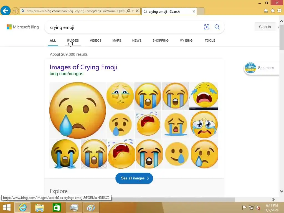The height and width of the screenshot is (213, 284).
Task: Click the horizontal scrollbar right arrow
Action: click(273, 199)
